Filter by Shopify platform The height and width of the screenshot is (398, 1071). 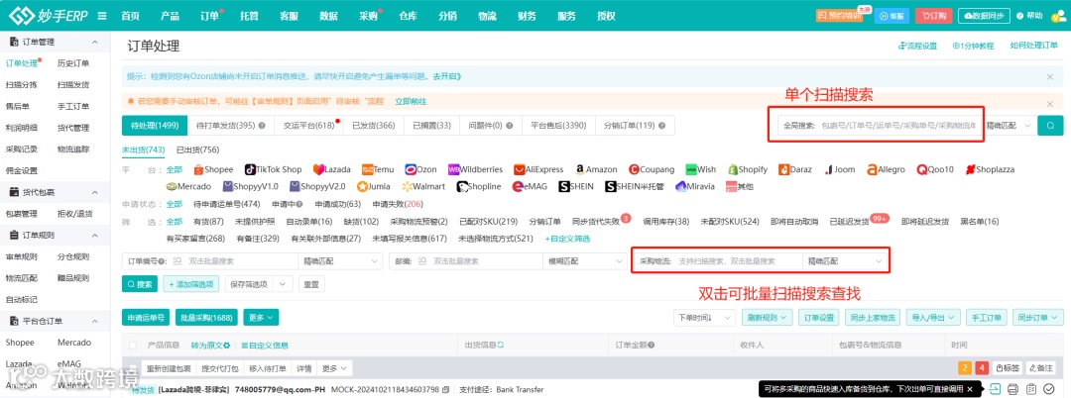click(748, 169)
